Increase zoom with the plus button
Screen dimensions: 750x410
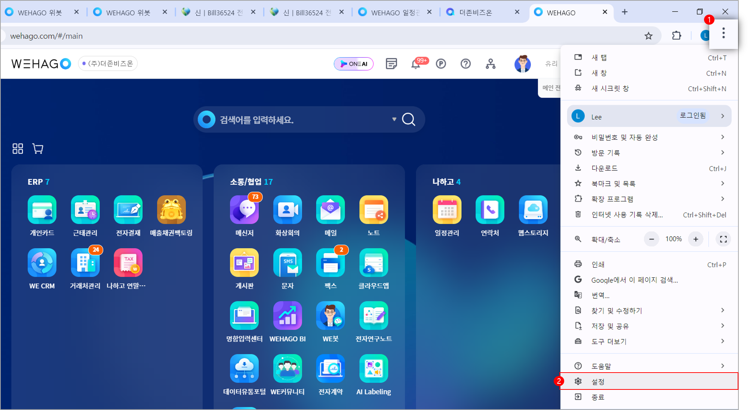(695, 239)
